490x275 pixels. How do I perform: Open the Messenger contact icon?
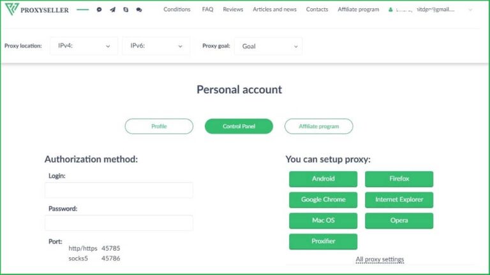pos(99,10)
